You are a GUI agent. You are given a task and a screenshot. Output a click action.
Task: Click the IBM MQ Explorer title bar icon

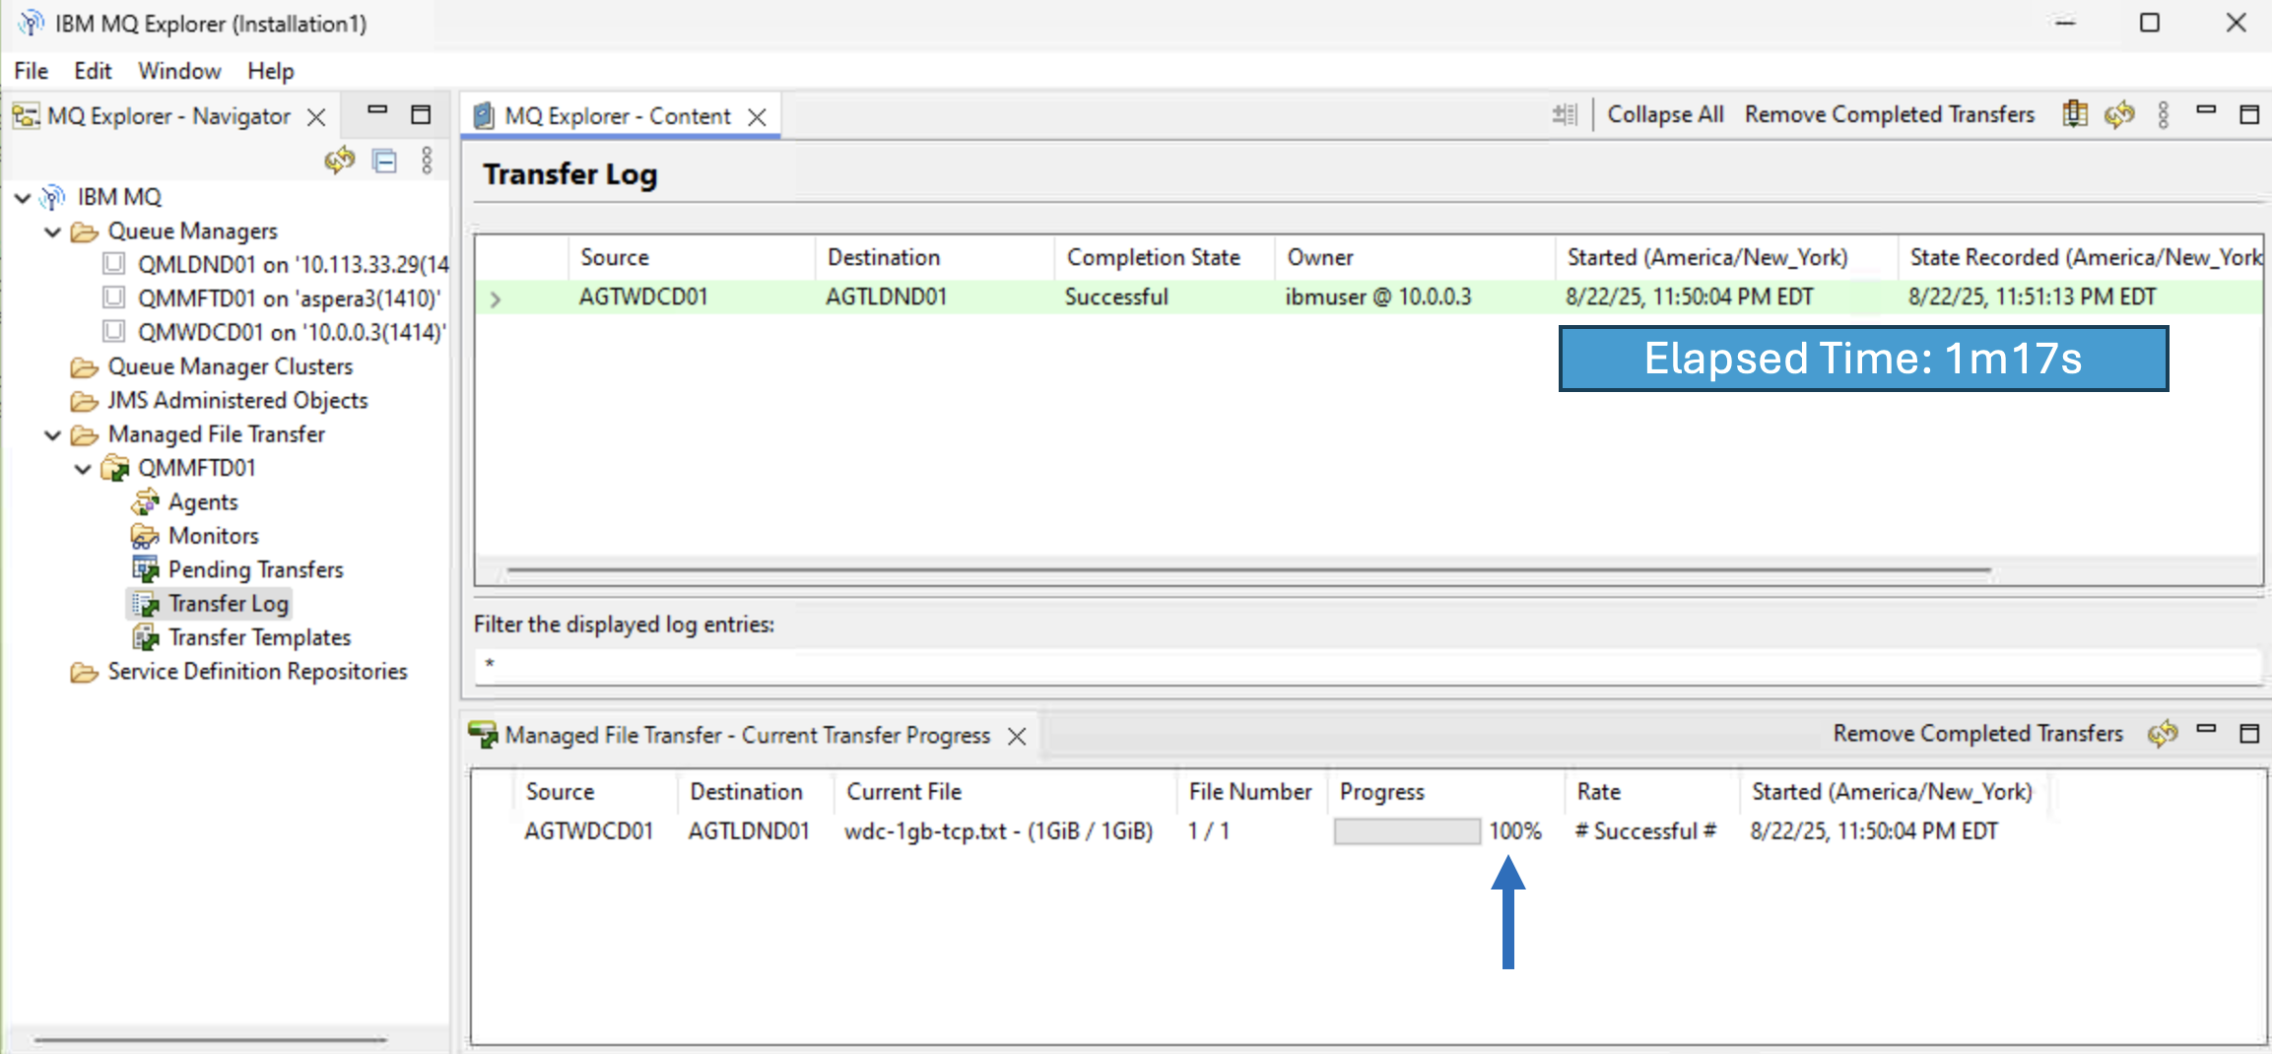(31, 23)
